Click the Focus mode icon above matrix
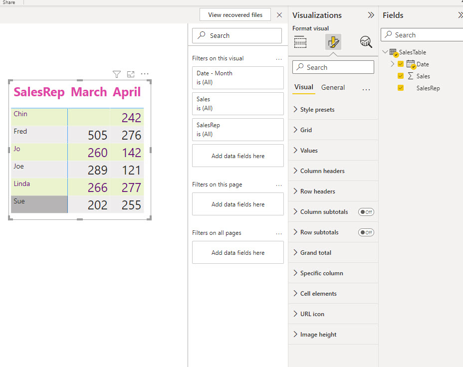 coord(131,74)
